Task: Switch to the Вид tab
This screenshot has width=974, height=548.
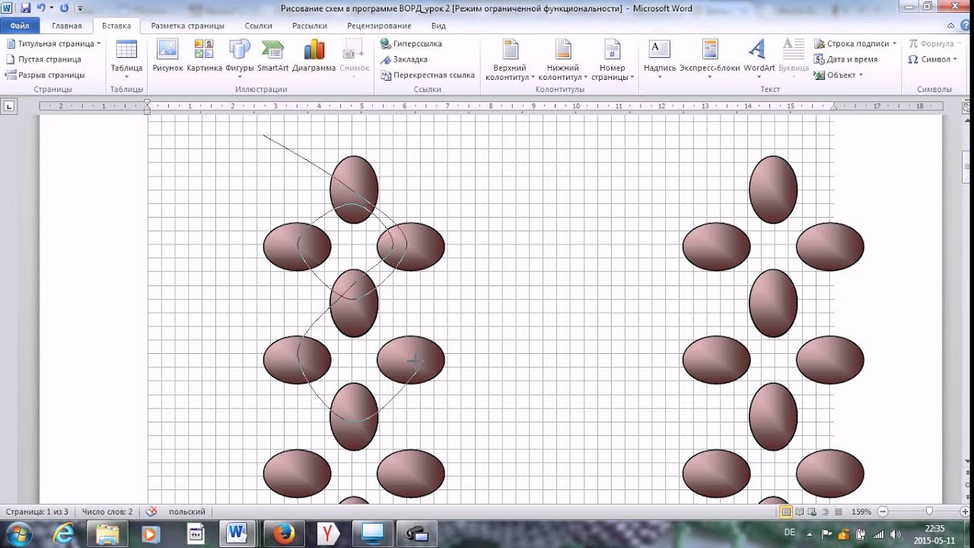Action: pyautogui.click(x=438, y=26)
